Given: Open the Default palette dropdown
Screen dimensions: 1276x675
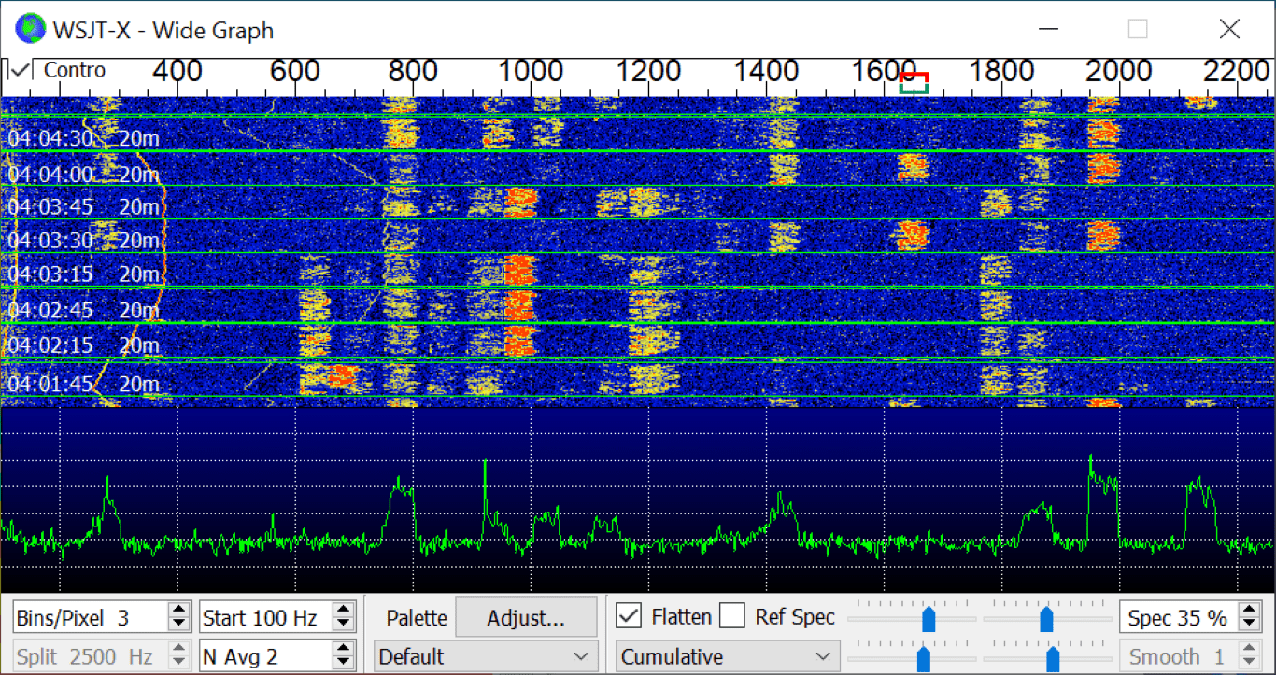Looking at the screenshot, I should click(x=485, y=656).
